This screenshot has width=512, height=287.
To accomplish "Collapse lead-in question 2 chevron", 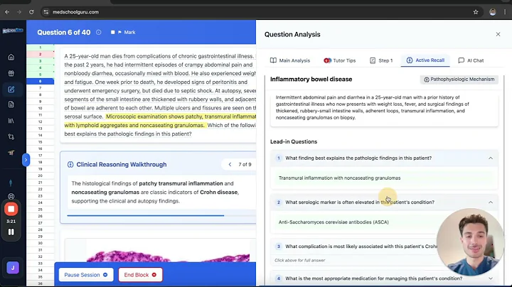I will (491, 202).
